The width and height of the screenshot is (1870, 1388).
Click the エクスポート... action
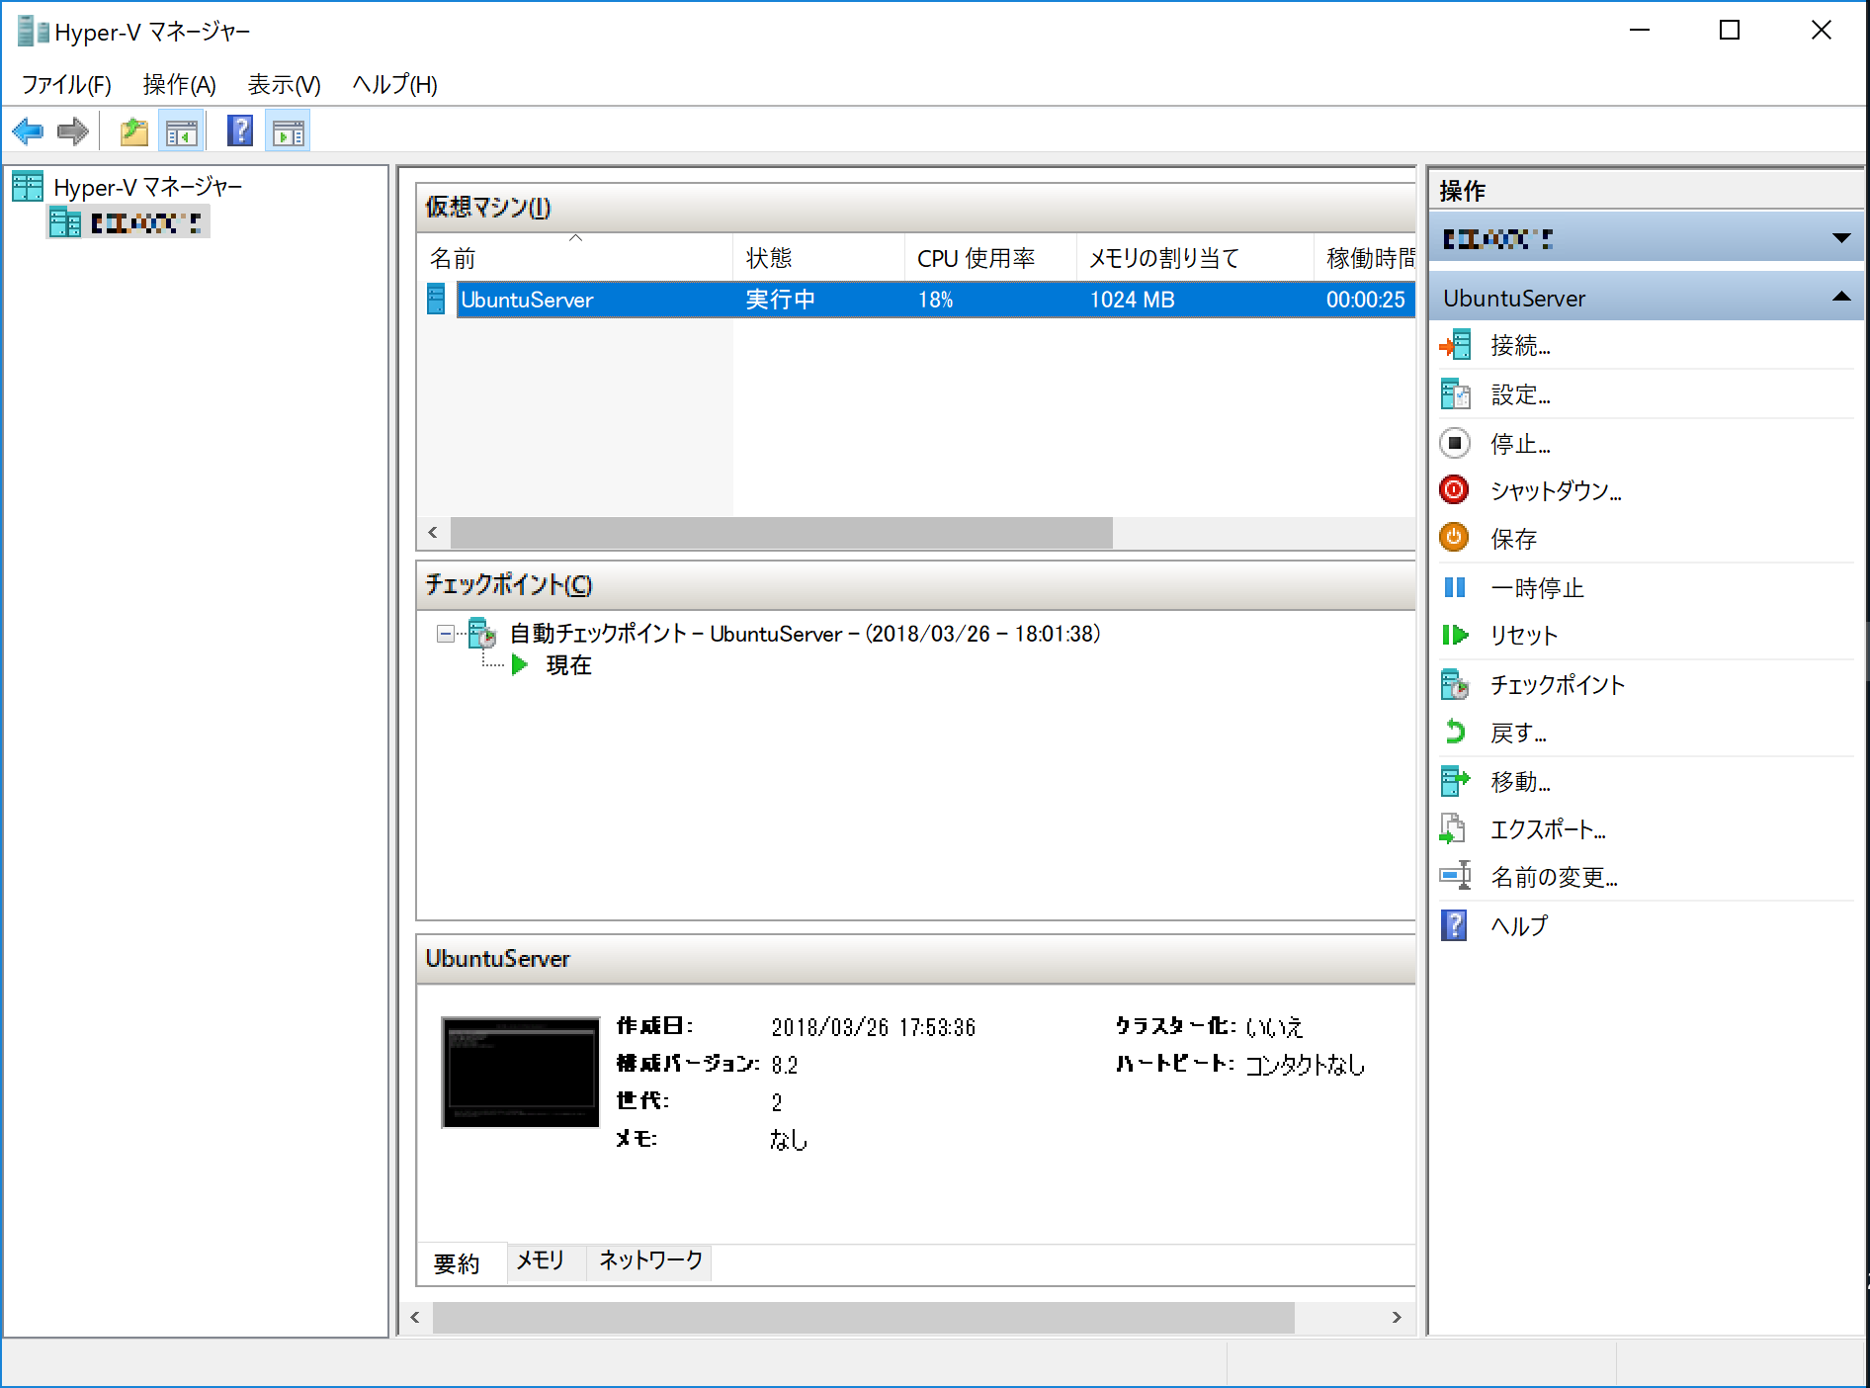click(x=1548, y=829)
